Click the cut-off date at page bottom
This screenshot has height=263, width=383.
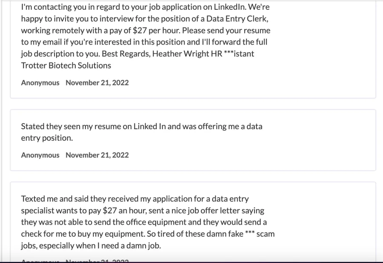point(97,261)
